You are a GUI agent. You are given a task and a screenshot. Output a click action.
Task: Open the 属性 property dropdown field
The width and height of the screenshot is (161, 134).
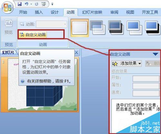146,86
